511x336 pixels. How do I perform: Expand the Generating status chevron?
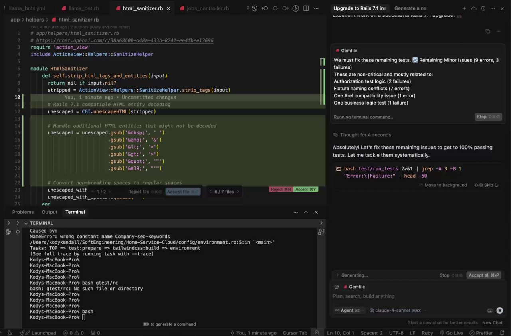click(337, 275)
